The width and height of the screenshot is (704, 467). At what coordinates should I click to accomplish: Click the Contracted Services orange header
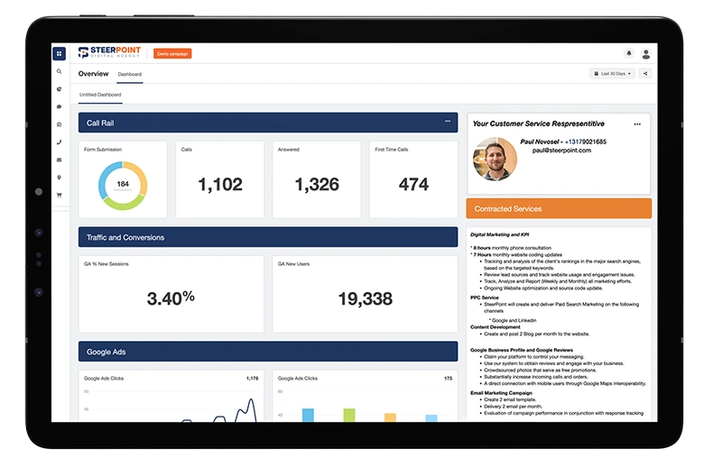[x=559, y=208]
